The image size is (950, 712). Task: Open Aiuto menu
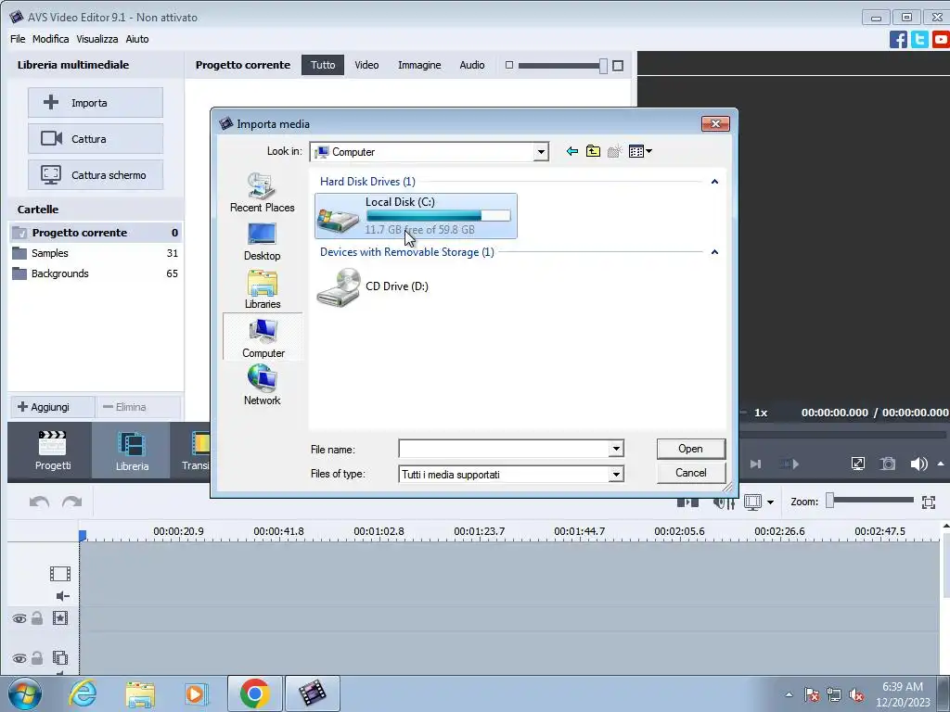pos(137,39)
